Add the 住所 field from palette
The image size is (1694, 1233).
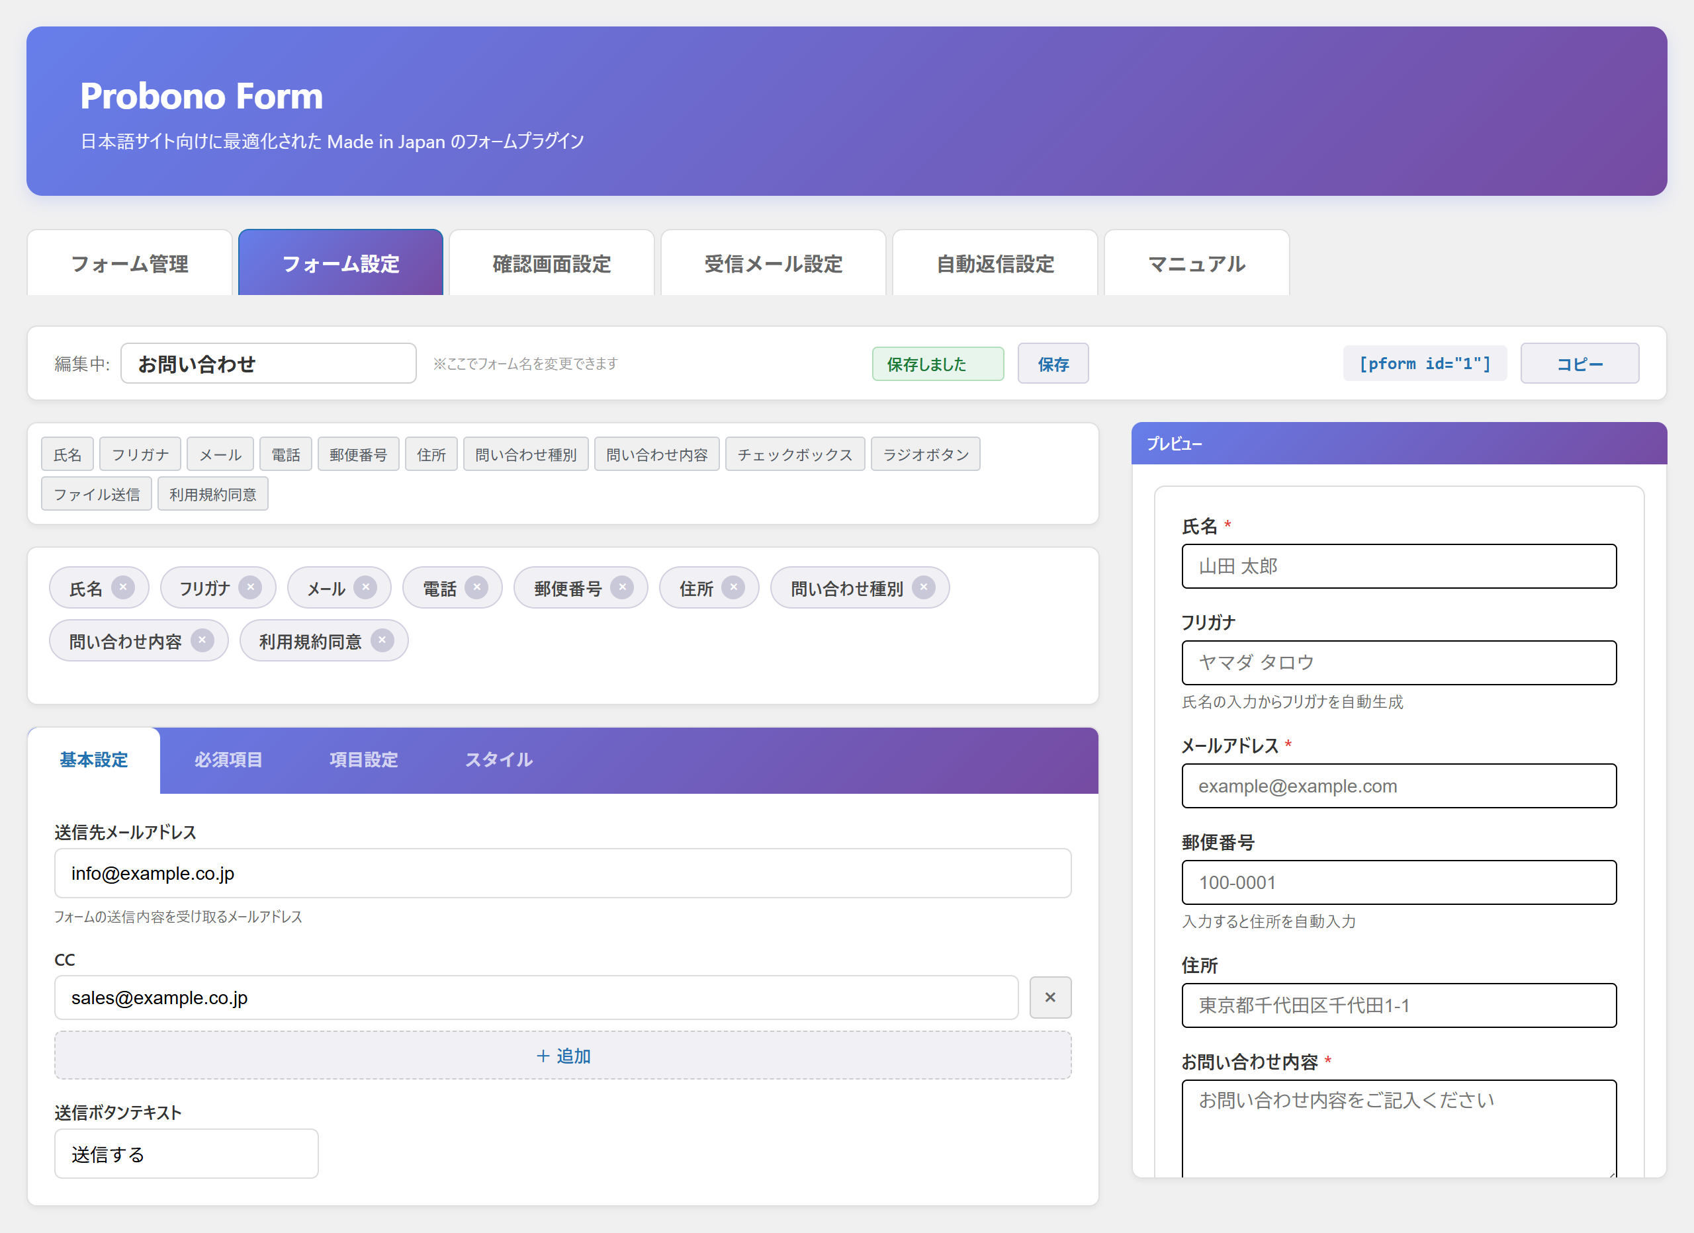(x=431, y=454)
